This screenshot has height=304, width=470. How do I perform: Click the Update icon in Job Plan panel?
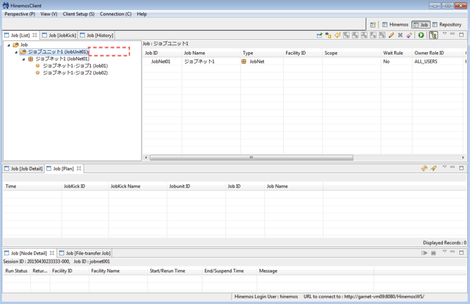point(424,168)
